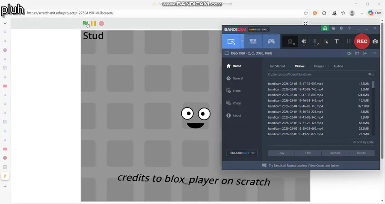Start recording with the red REC button
This screenshot has height=204, width=385.
[x=362, y=41]
